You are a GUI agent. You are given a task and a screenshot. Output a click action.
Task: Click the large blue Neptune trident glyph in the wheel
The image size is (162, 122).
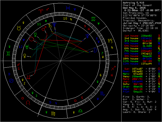tap(54, 25)
